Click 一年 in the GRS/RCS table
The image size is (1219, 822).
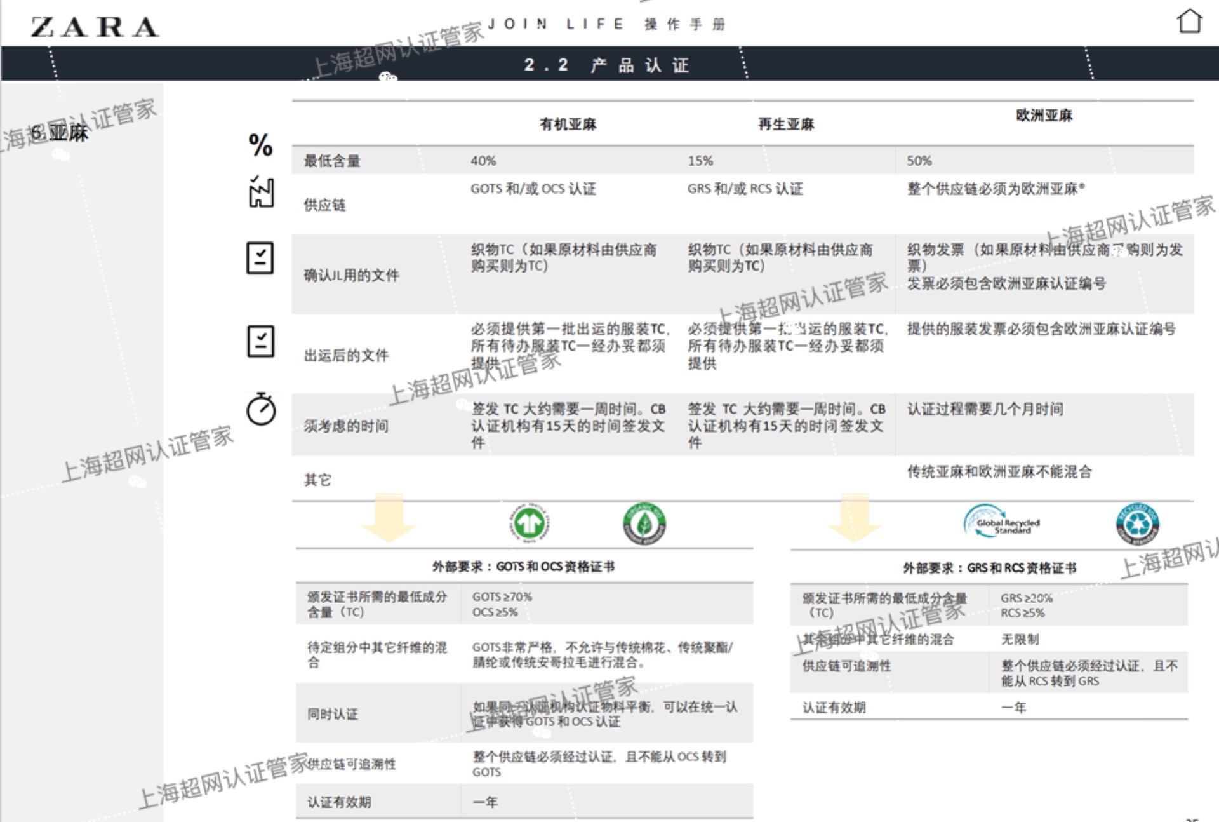click(x=1013, y=707)
